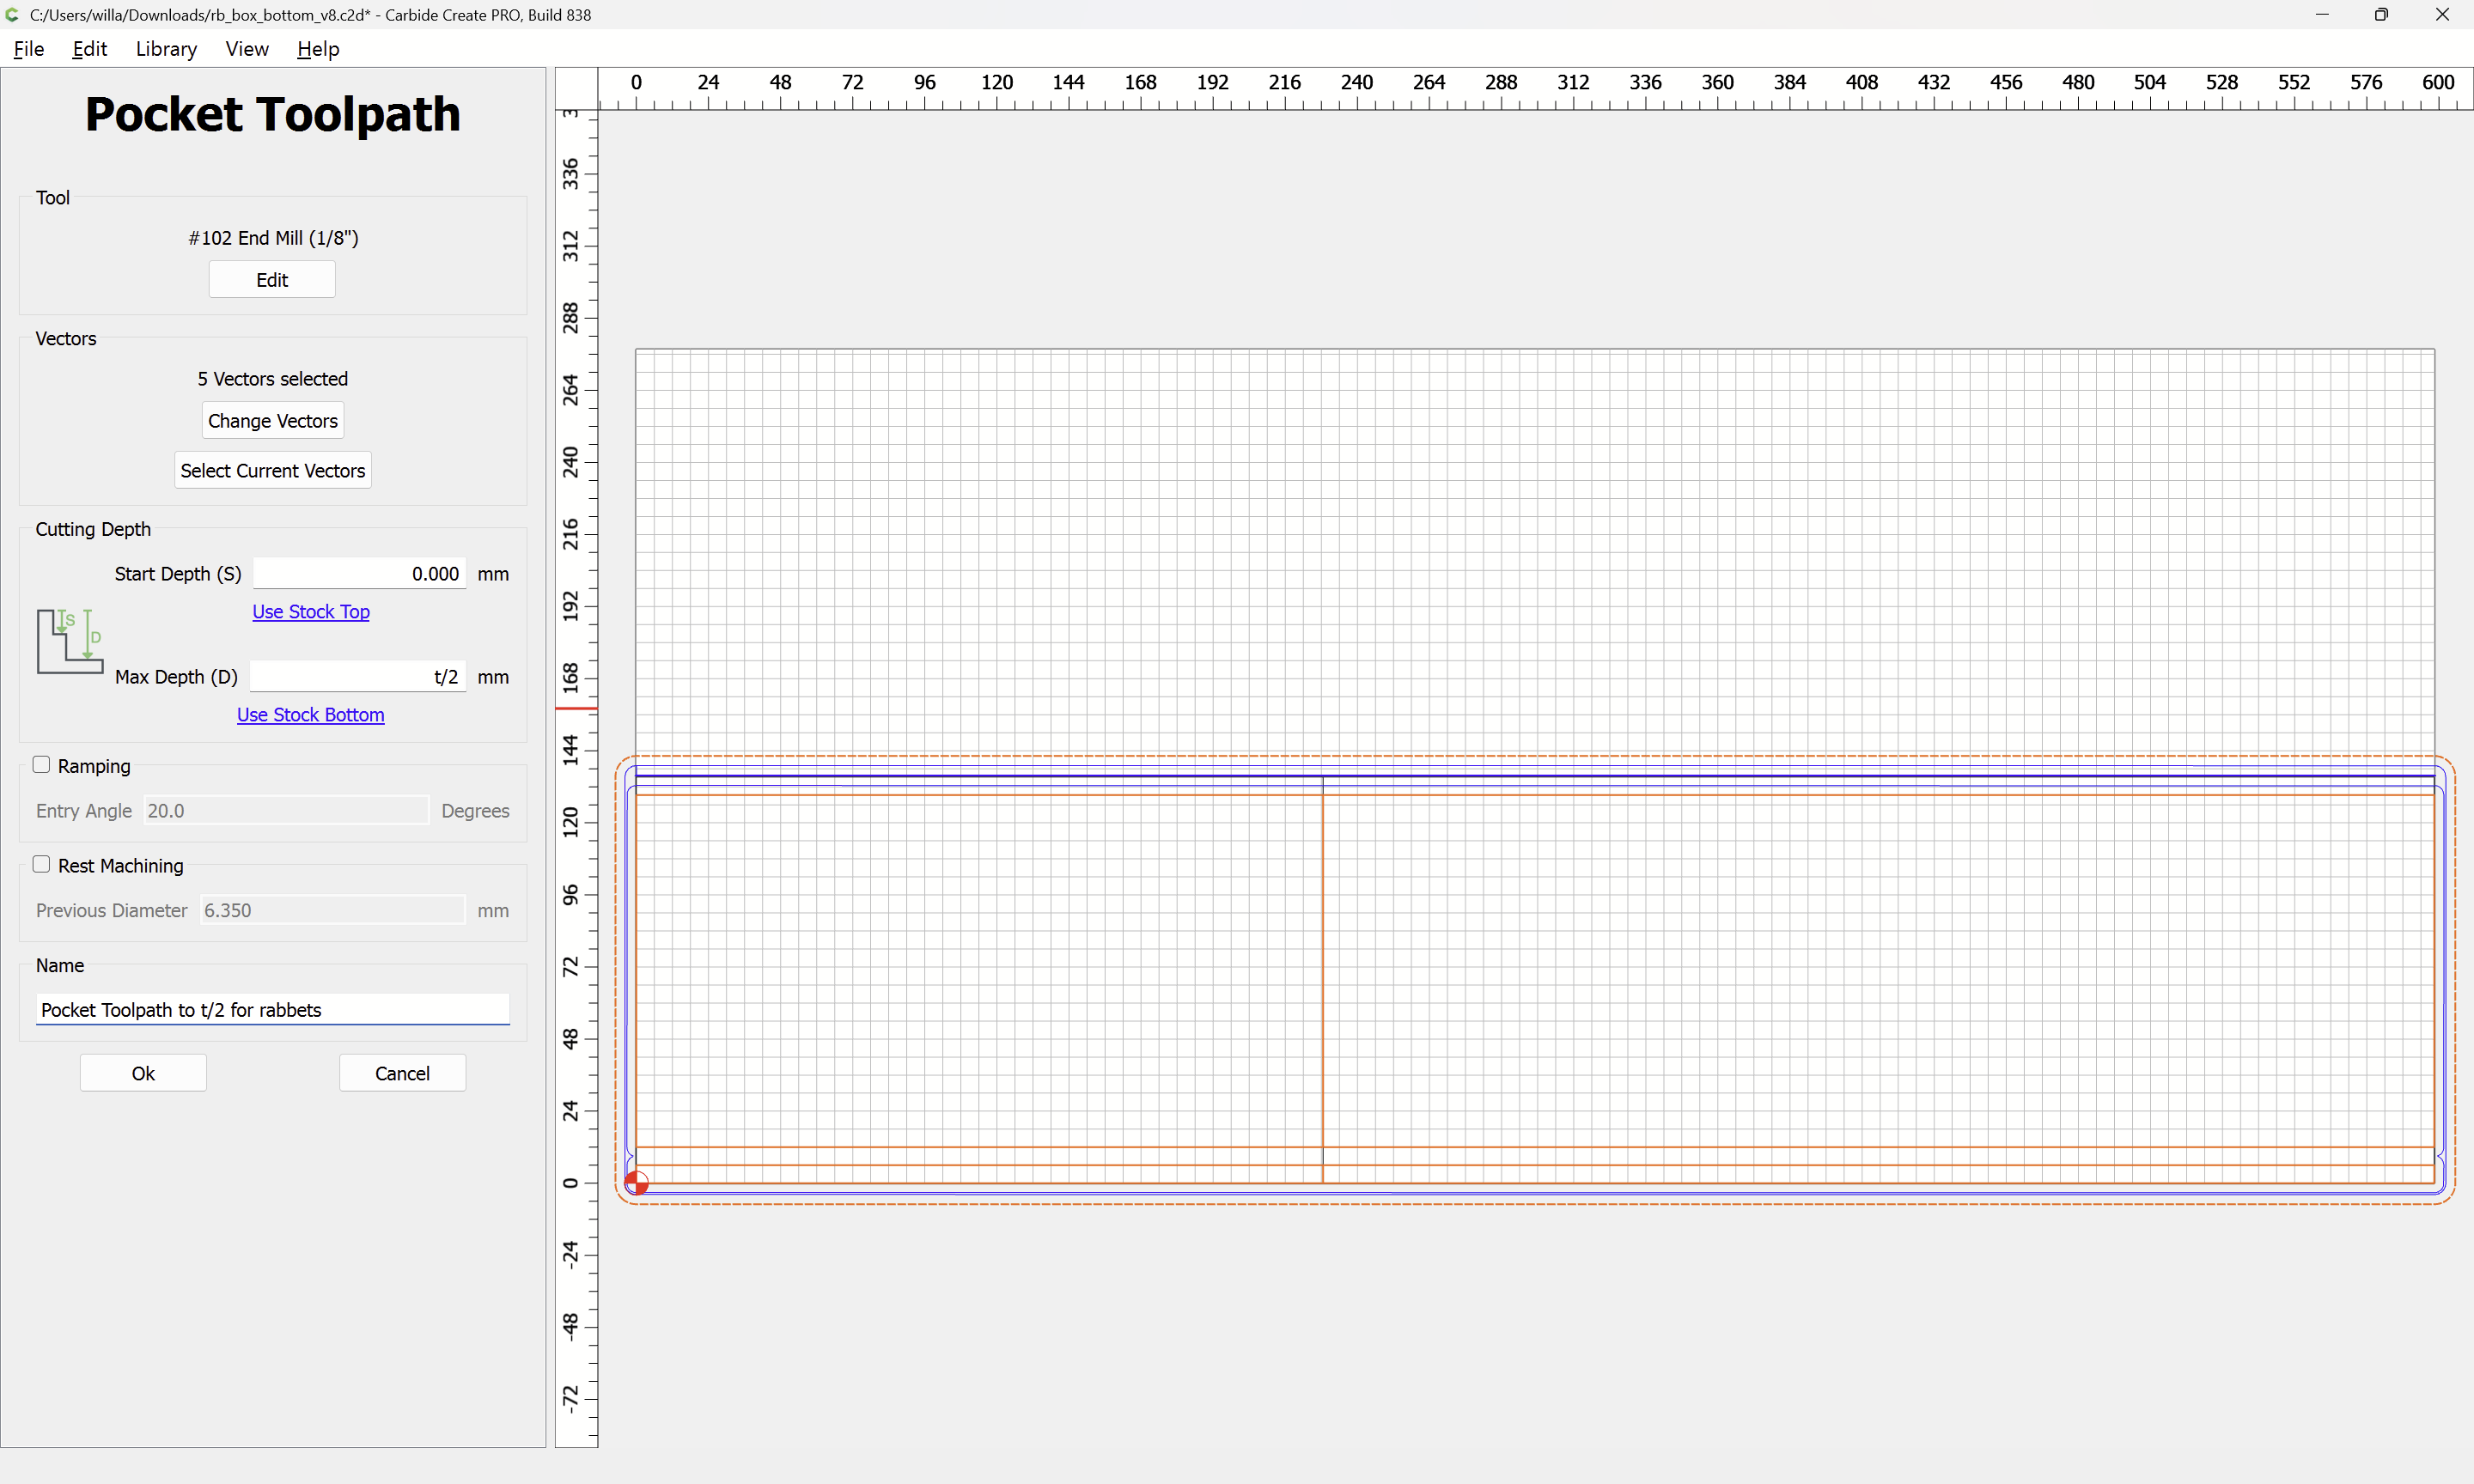Screen dimensions: 2474x1484
Task: Confirm the toolpath with Ok button
Action: click(x=143, y=1073)
